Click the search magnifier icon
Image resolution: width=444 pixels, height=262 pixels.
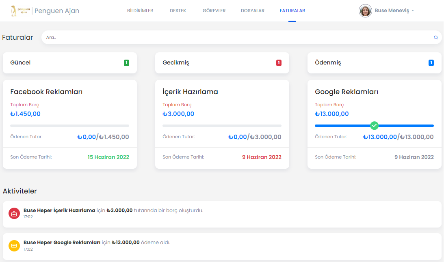[x=436, y=37]
